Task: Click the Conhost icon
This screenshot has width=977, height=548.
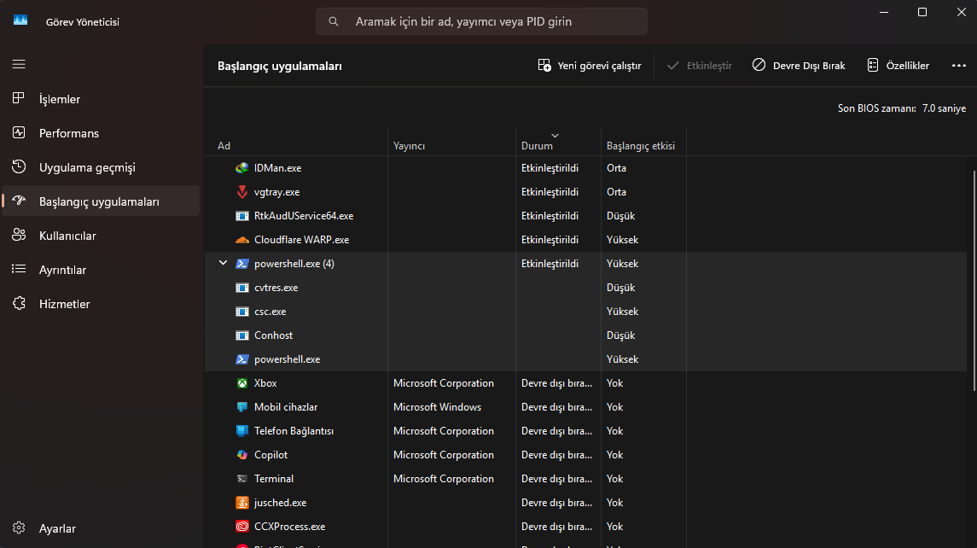Action: point(242,335)
